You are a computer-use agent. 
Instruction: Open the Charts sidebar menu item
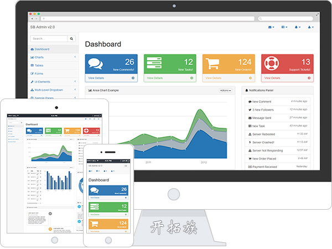coord(53,57)
